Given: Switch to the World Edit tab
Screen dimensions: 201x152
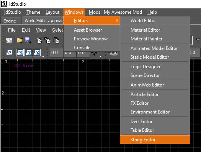Looking at the screenshot, I should 43,21.
